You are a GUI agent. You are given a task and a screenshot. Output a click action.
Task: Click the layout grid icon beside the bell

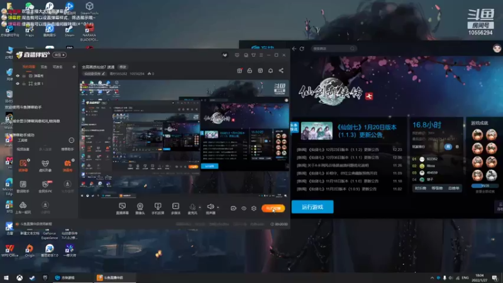pos(260,70)
